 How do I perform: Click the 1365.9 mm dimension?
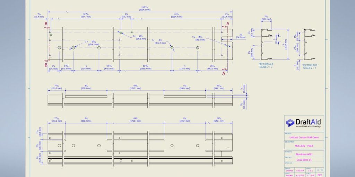pos(146,67)
